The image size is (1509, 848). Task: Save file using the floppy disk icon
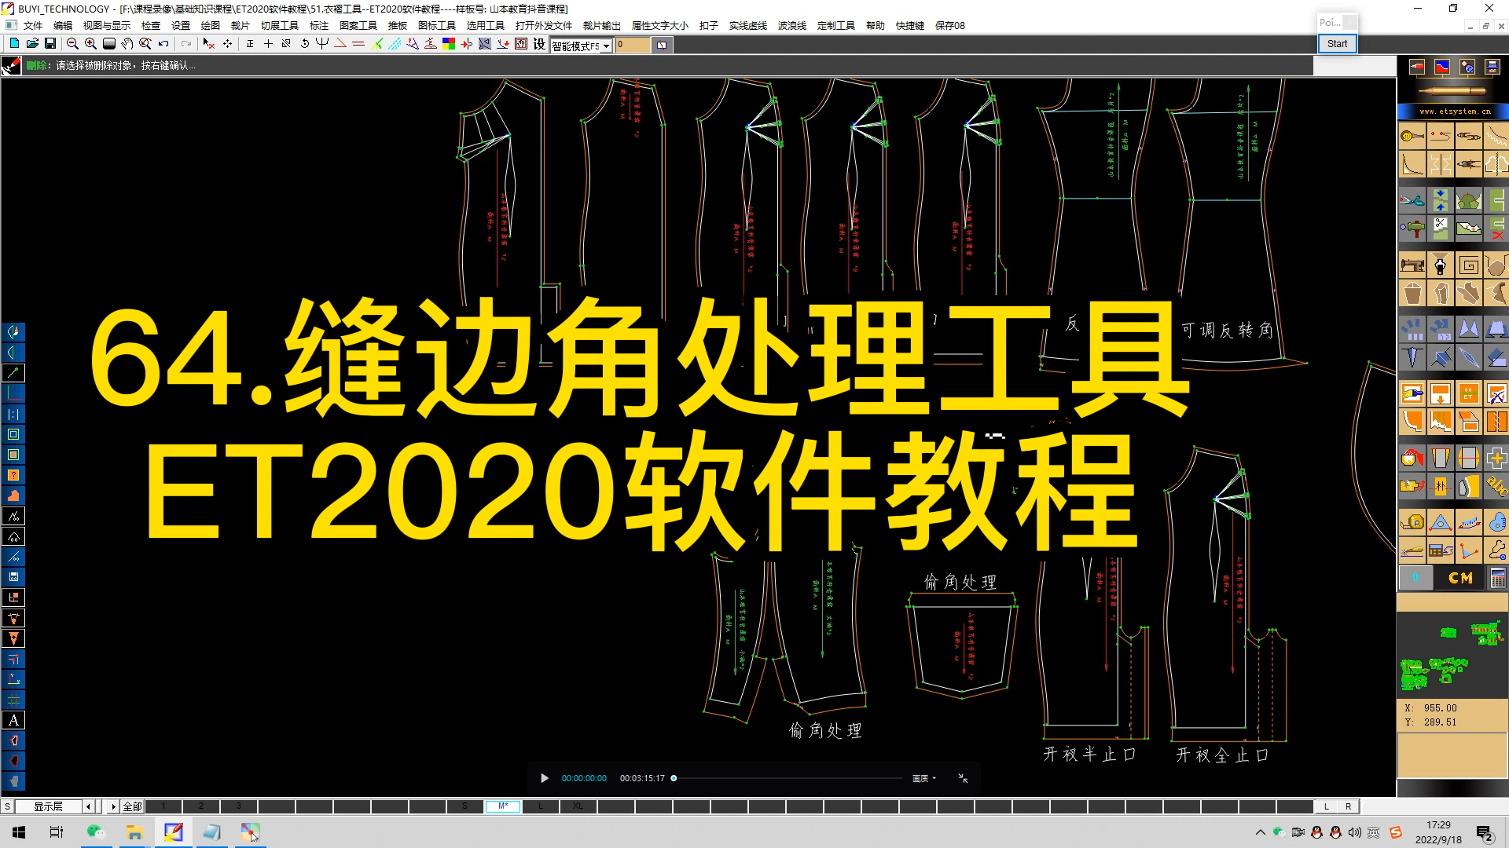[50, 44]
